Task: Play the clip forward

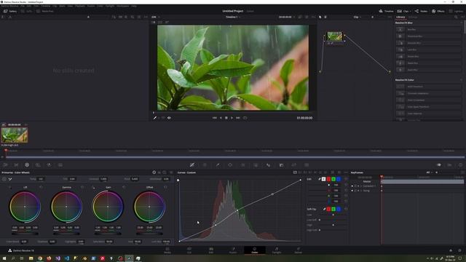Action: (x=232, y=118)
